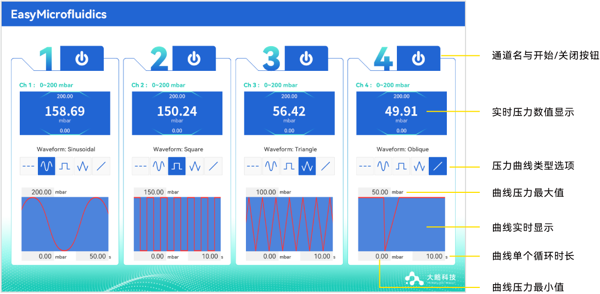The width and height of the screenshot is (600, 294).
Task: Click the EasyMicrofluidics title text
Action: pos(59,14)
